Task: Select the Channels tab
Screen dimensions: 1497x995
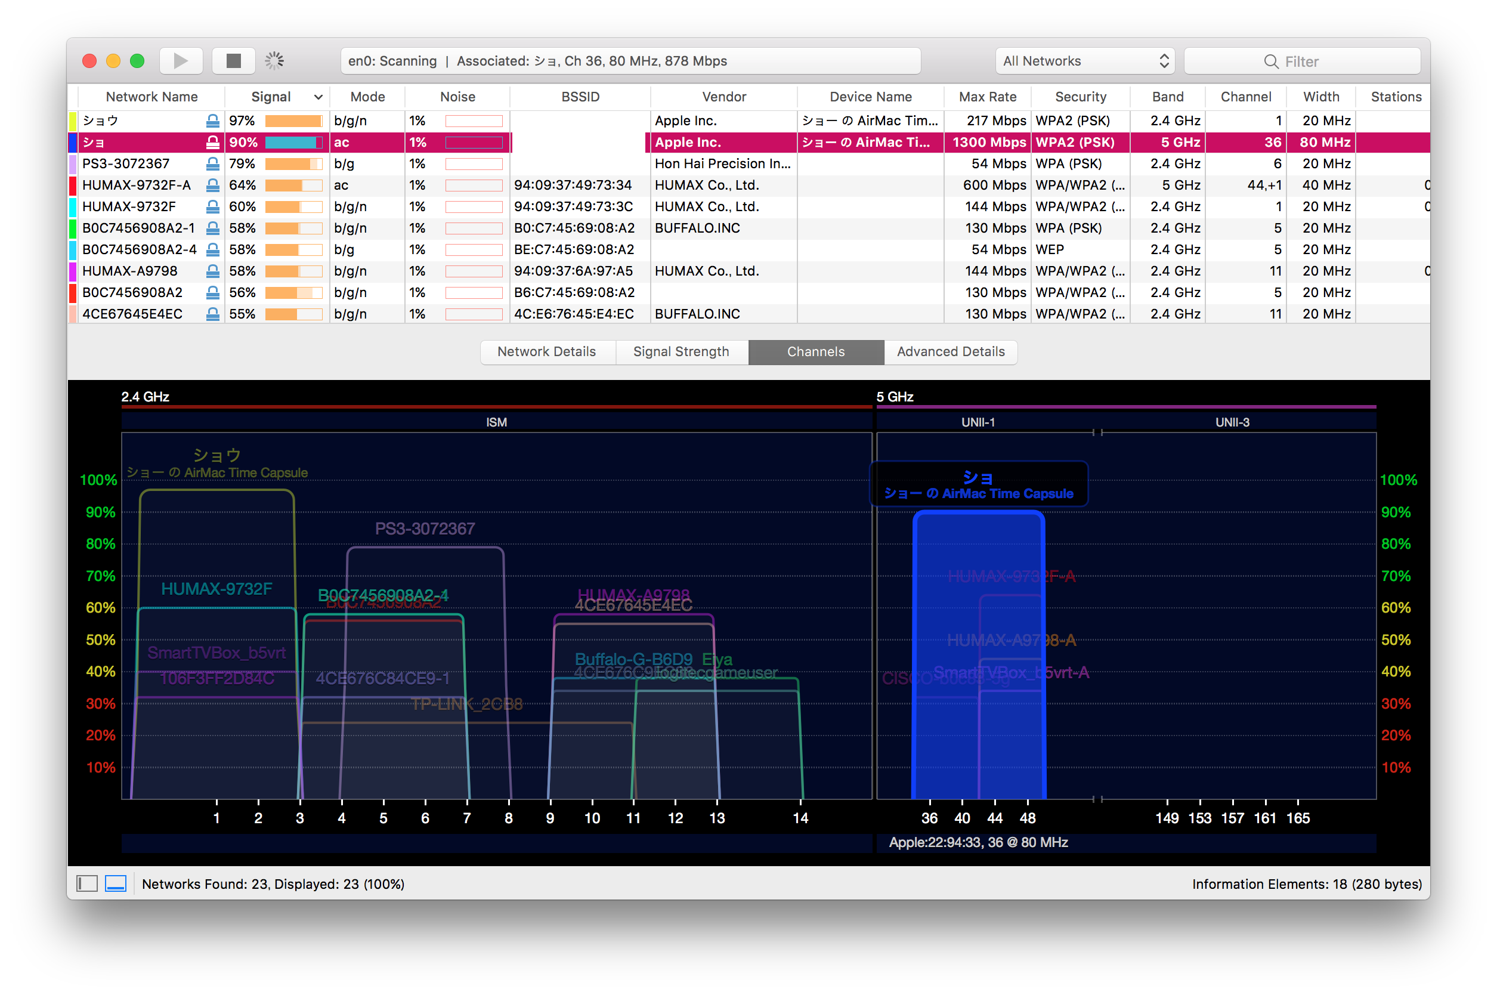Action: [x=816, y=351]
